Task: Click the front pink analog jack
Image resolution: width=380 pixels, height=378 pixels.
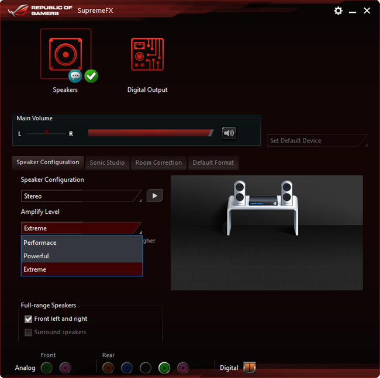Action: pyautogui.click(x=65, y=368)
